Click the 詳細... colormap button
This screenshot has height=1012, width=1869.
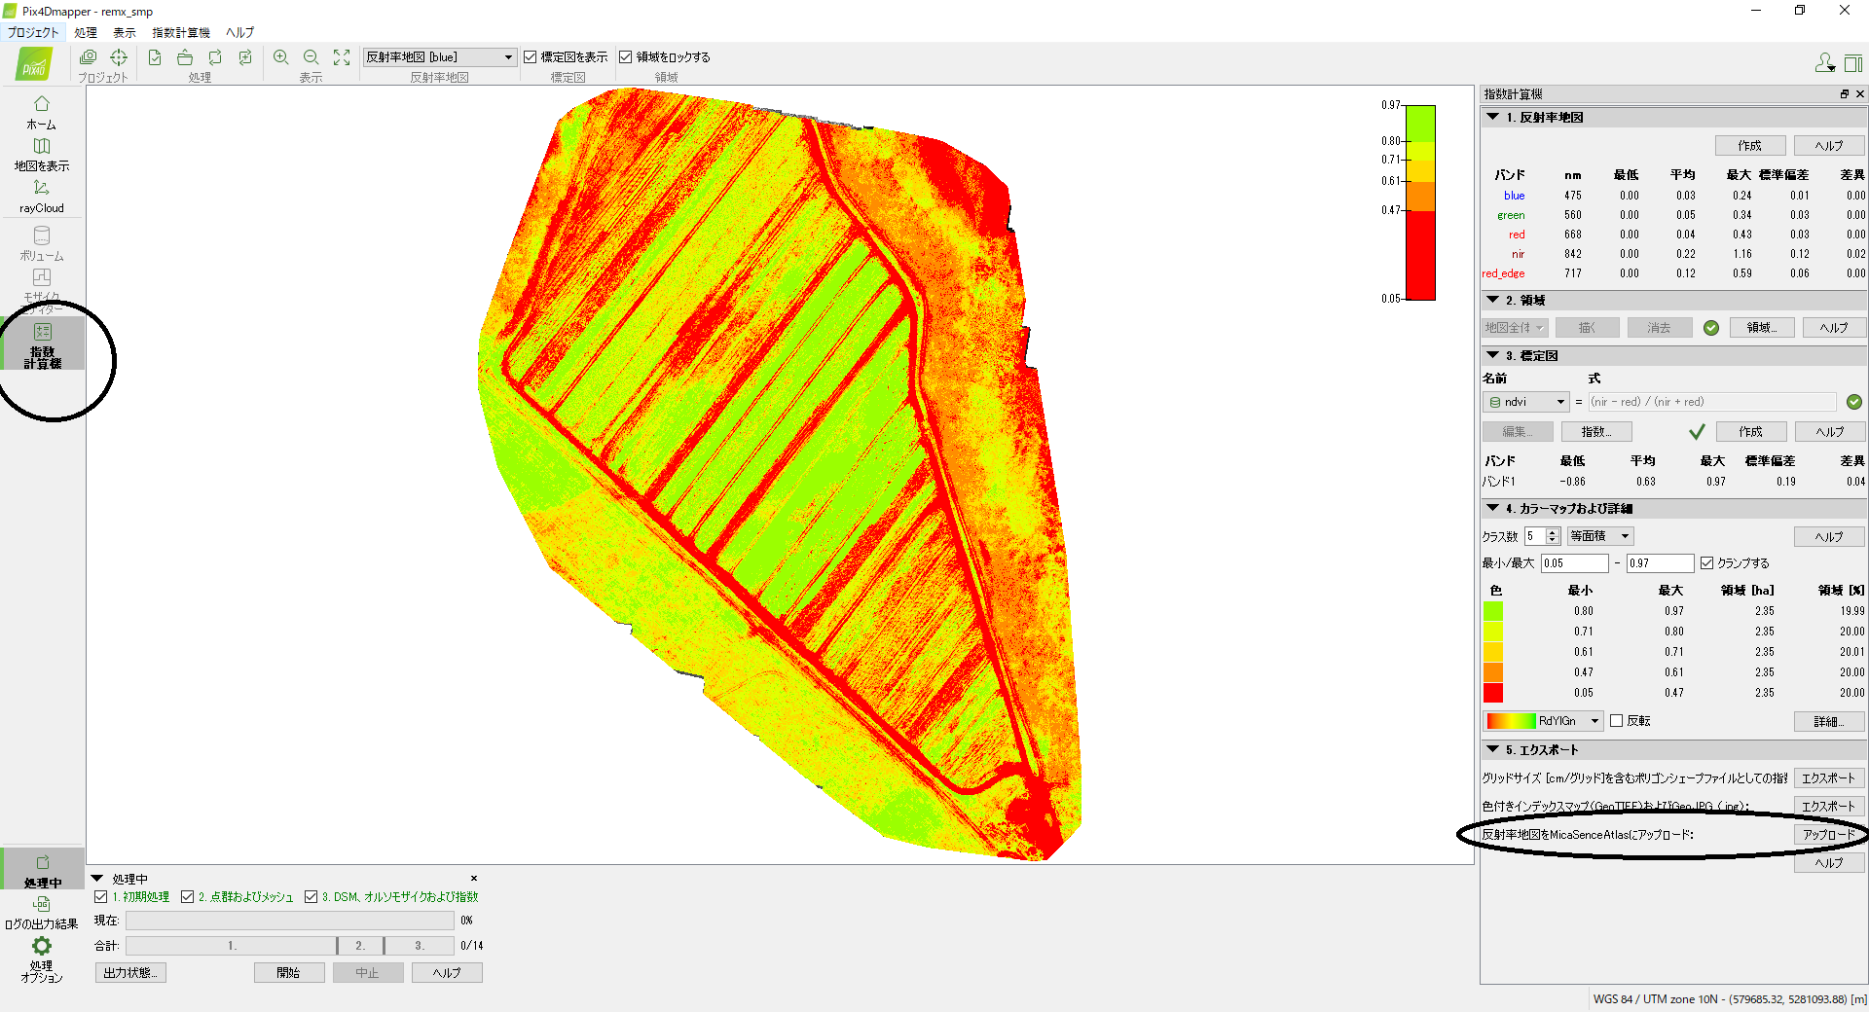[1829, 721]
